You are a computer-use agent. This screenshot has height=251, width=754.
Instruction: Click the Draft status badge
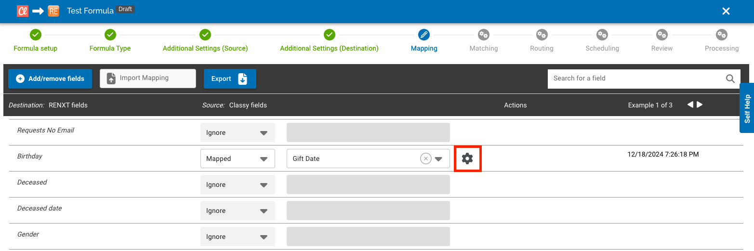[x=125, y=9]
